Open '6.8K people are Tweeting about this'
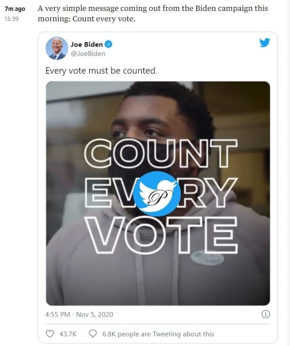Image resolution: width=290 pixels, height=346 pixels. [x=158, y=334]
